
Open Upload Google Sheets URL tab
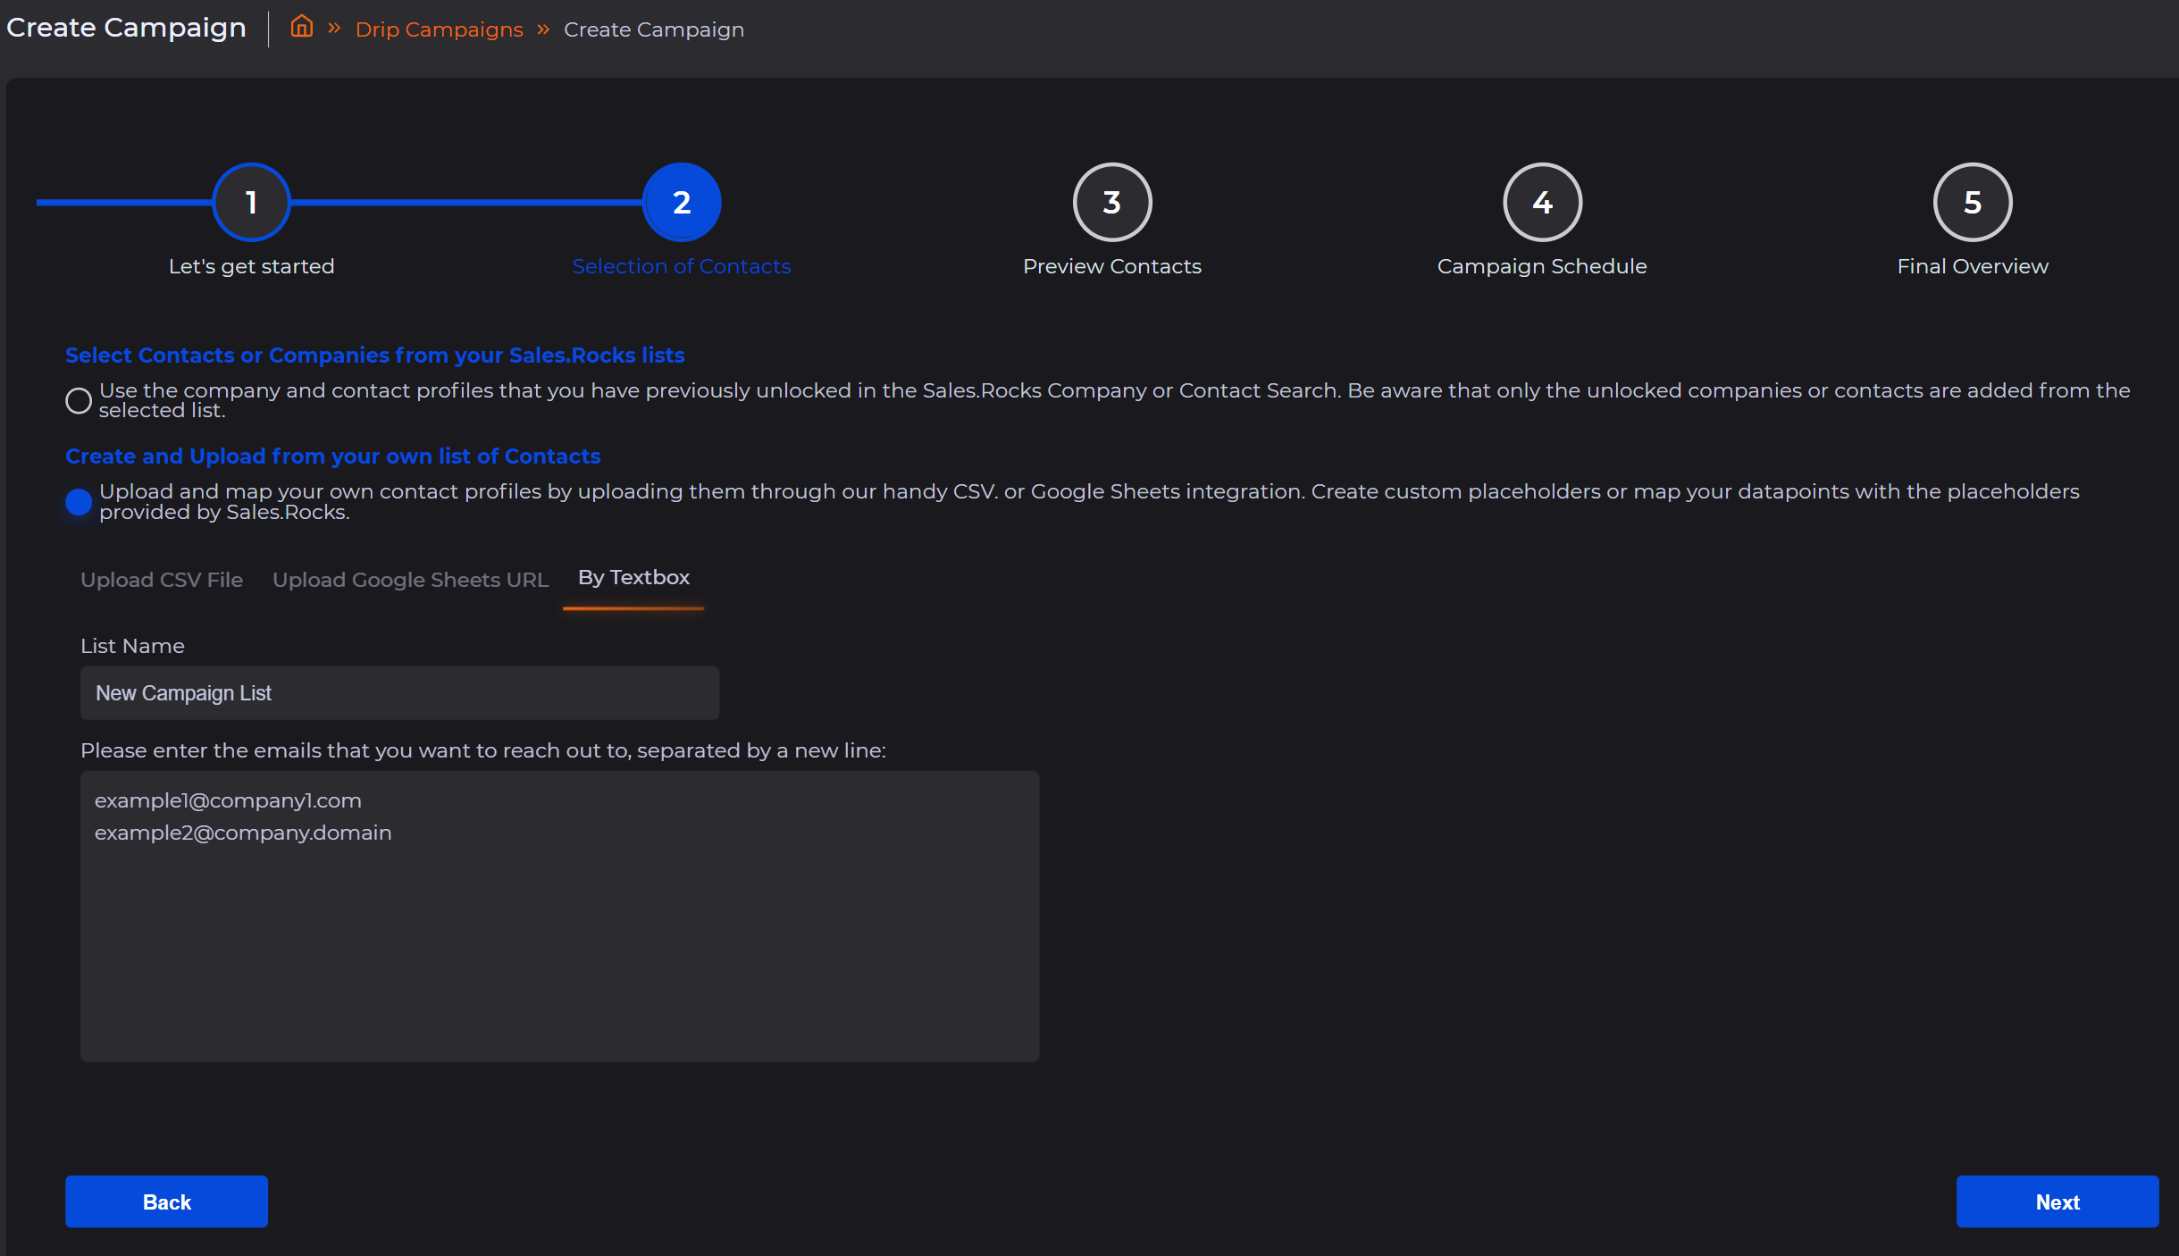410,580
